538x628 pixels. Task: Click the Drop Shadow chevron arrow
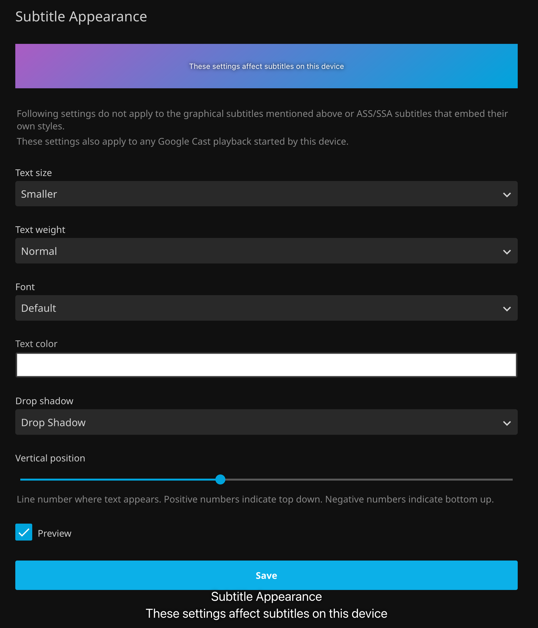[507, 423]
